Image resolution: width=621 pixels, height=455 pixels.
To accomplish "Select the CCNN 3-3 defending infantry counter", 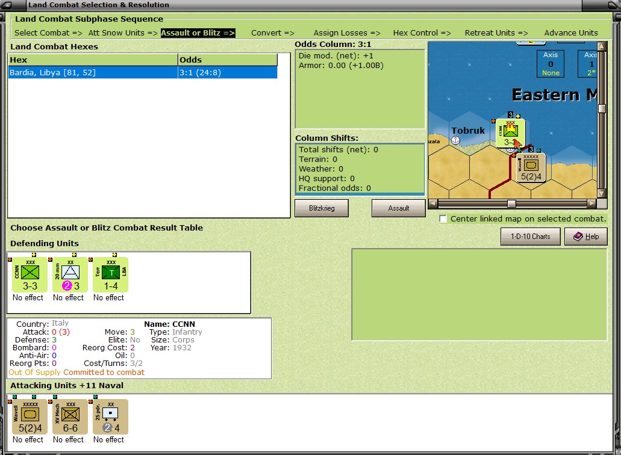I will coord(30,275).
